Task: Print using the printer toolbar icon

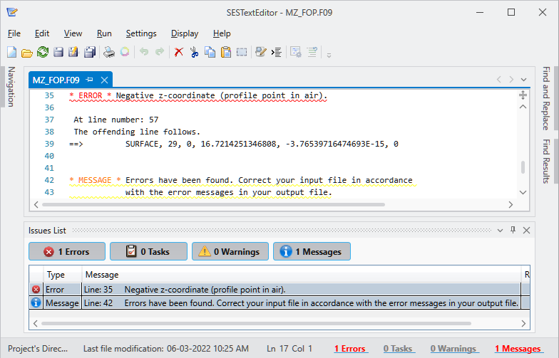Action: click(108, 52)
